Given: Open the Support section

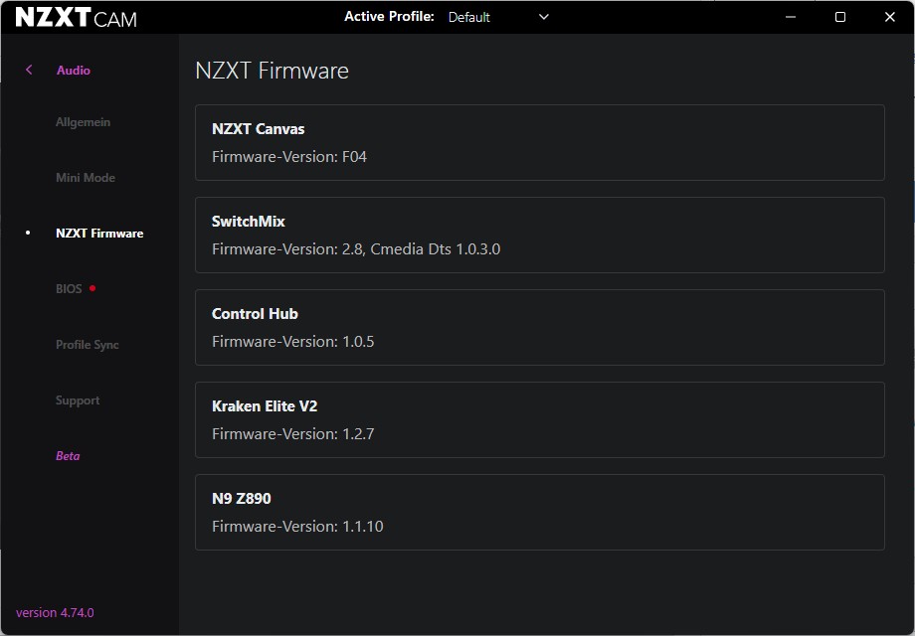Looking at the screenshot, I should point(78,400).
